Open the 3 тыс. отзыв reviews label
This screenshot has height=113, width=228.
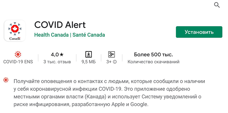click(x=57, y=62)
